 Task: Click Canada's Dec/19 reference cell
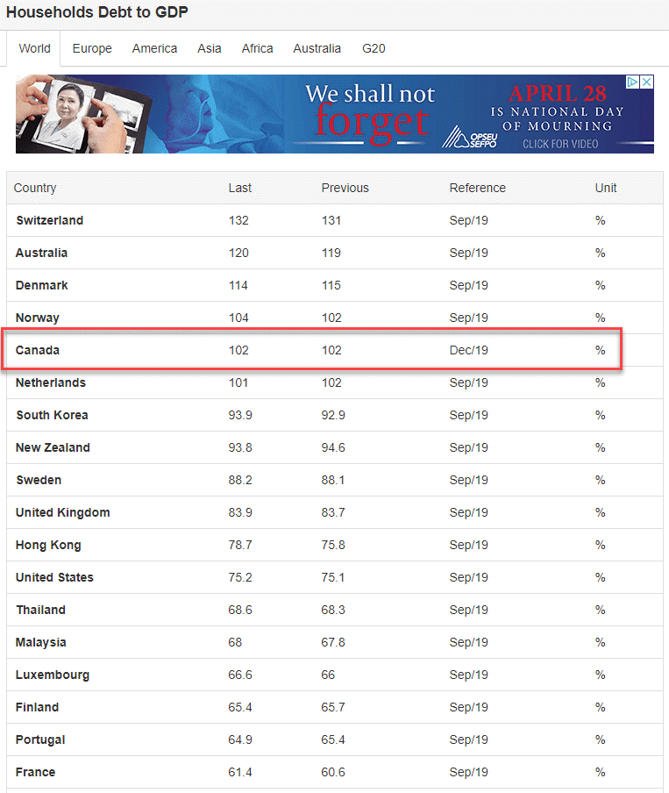pos(469,350)
